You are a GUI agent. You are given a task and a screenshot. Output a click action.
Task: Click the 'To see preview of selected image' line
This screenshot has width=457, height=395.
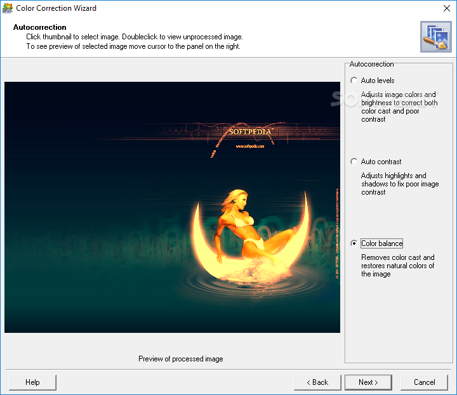[x=133, y=46]
